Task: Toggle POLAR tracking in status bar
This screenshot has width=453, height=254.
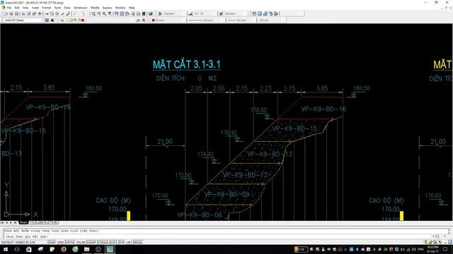Action: [81, 243]
